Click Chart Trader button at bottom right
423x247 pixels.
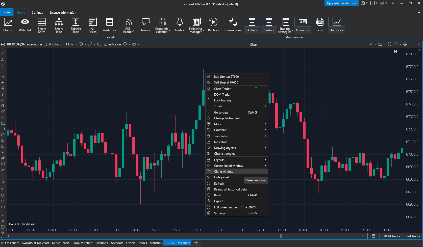pos(412,236)
